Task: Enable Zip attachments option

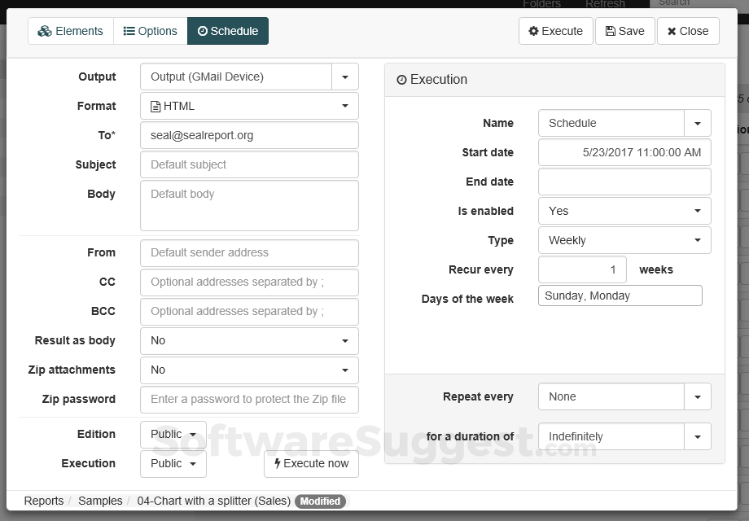Action: point(250,370)
